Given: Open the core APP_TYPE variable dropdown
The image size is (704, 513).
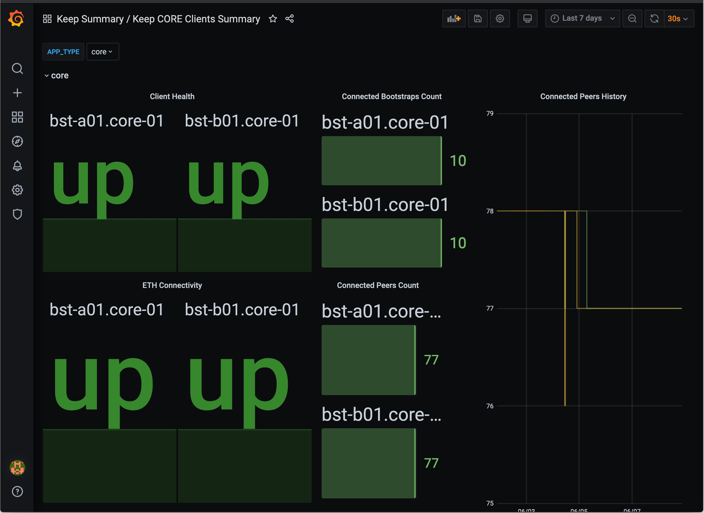Looking at the screenshot, I should (102, 52).
